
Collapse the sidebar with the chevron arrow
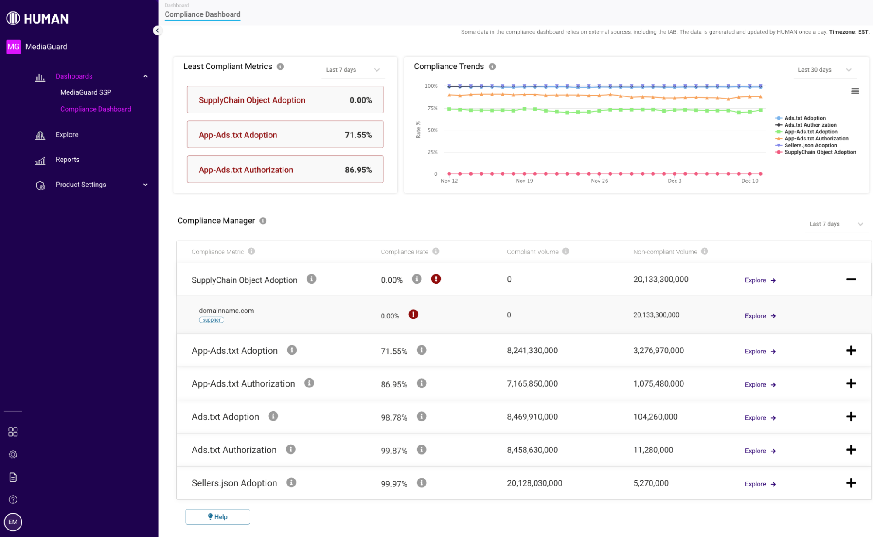(x=157, y=31)
